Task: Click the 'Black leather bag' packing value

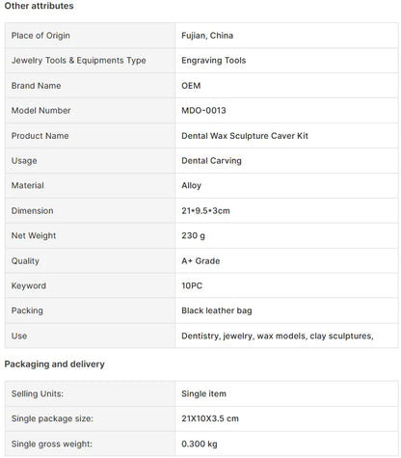Action: coord(217,310)
